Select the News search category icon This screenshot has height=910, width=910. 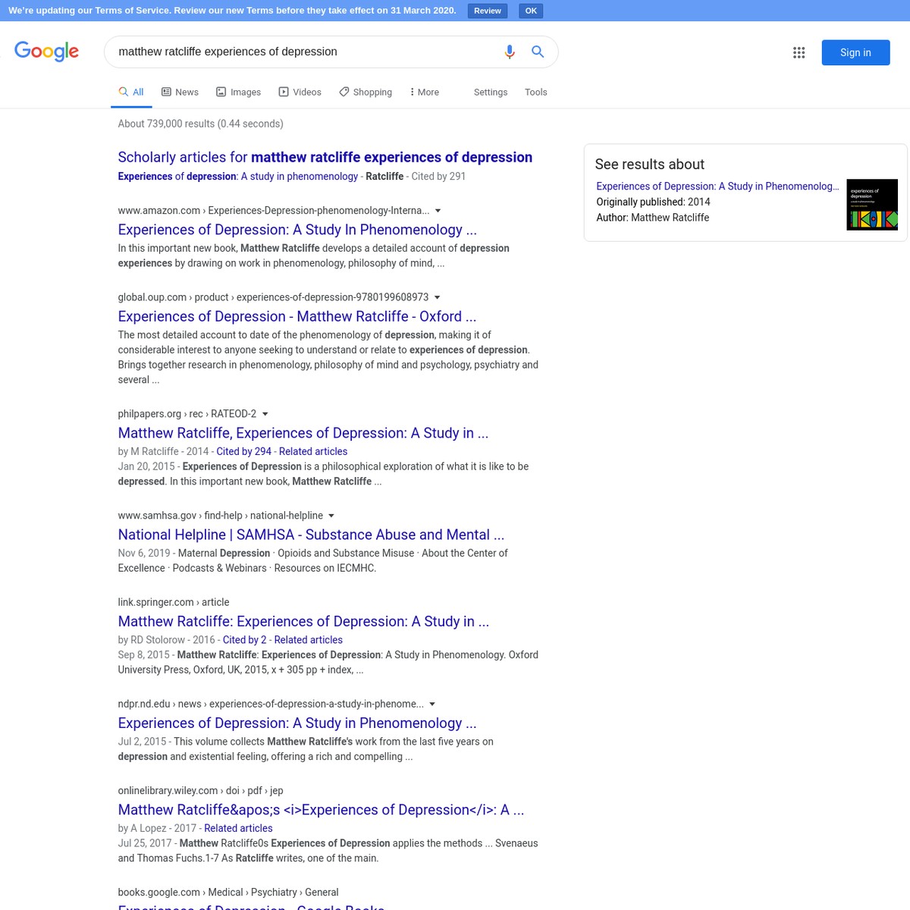pos(166,91)
